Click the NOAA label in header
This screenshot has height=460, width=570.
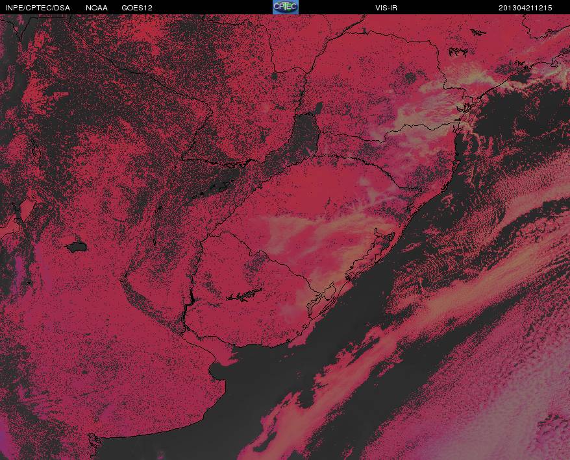coord(97,8)
